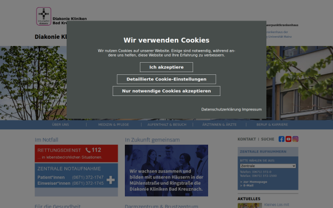The width and height of the screenshot is (333, 208).
Task: Open the Impressum link
Action: pyautogui.click(x=252, y=109)
